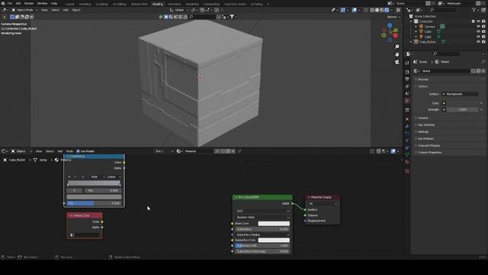Open the View Layer properties tab
Viewport: 488px width, 275px height.
pos(407,86)
